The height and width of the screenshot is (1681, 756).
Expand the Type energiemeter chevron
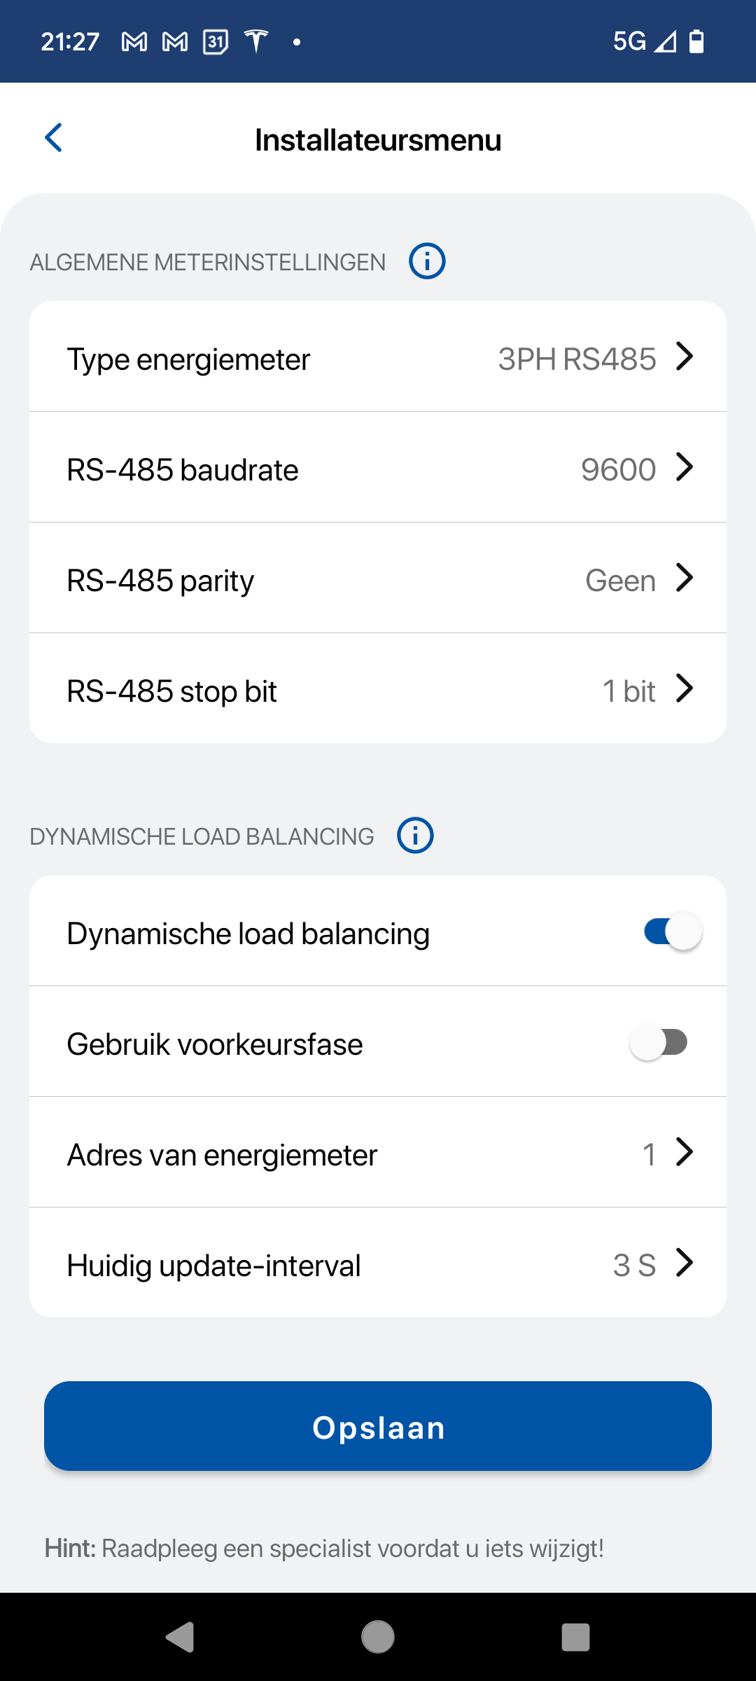click(x=684, y=357)
